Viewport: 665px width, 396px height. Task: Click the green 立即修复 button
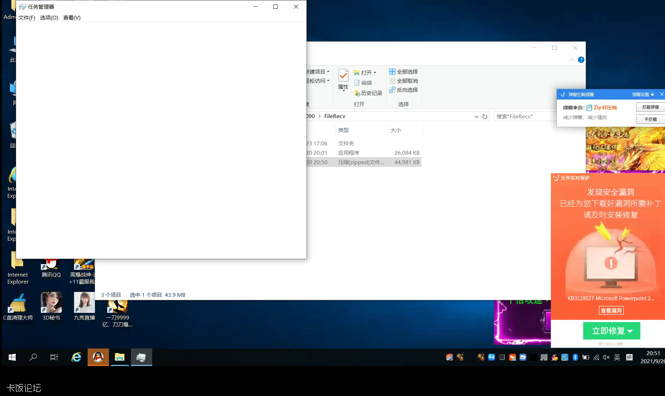(x=612, y=331)
